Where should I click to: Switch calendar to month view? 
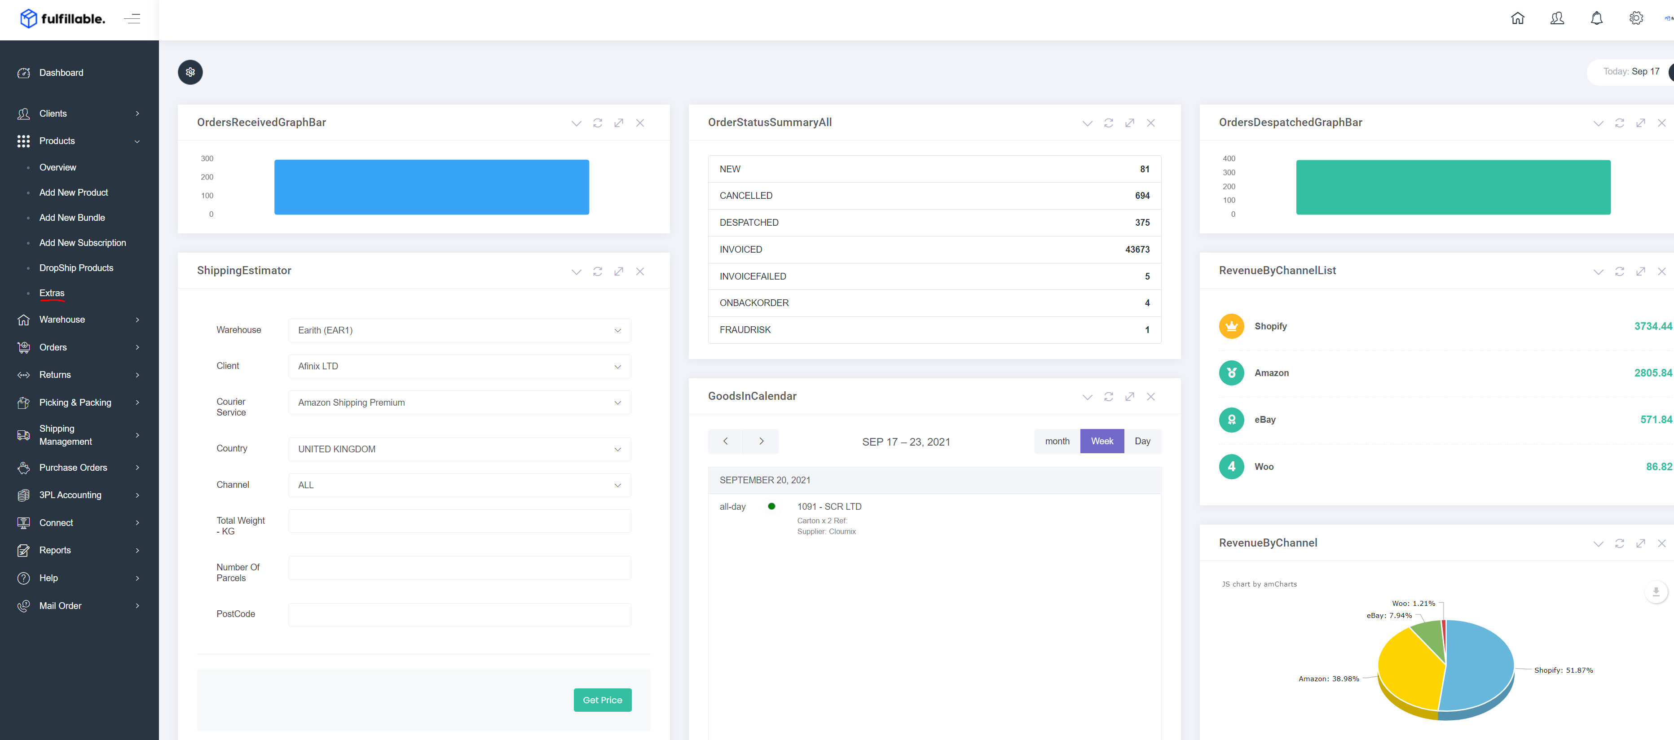click(x=1057, y=441)
